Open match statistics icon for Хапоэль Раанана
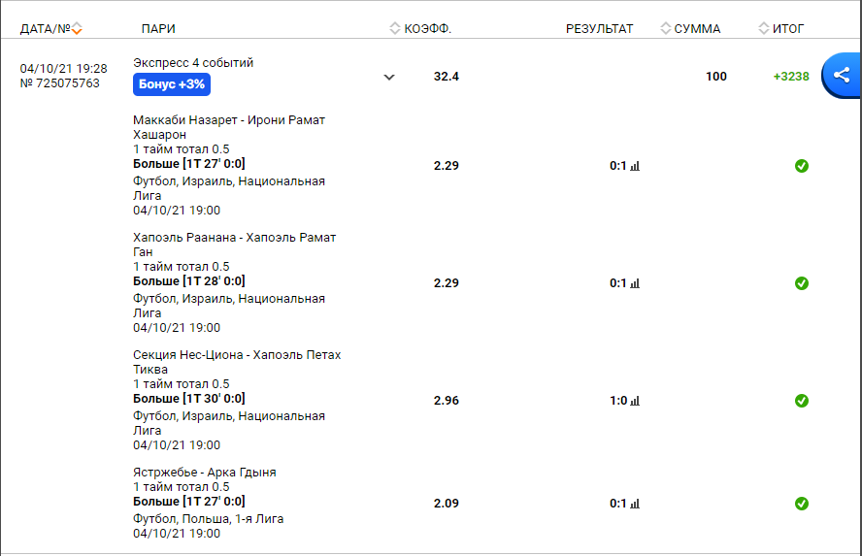 click(x=635, y=283)
